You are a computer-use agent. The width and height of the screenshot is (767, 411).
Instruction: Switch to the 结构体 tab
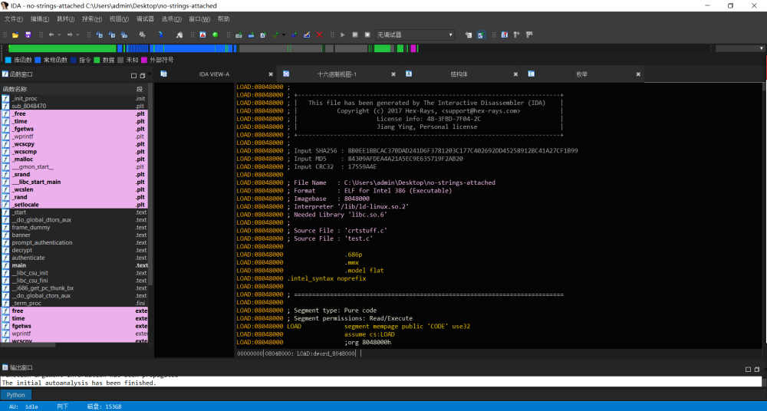(x=459, y=74)
